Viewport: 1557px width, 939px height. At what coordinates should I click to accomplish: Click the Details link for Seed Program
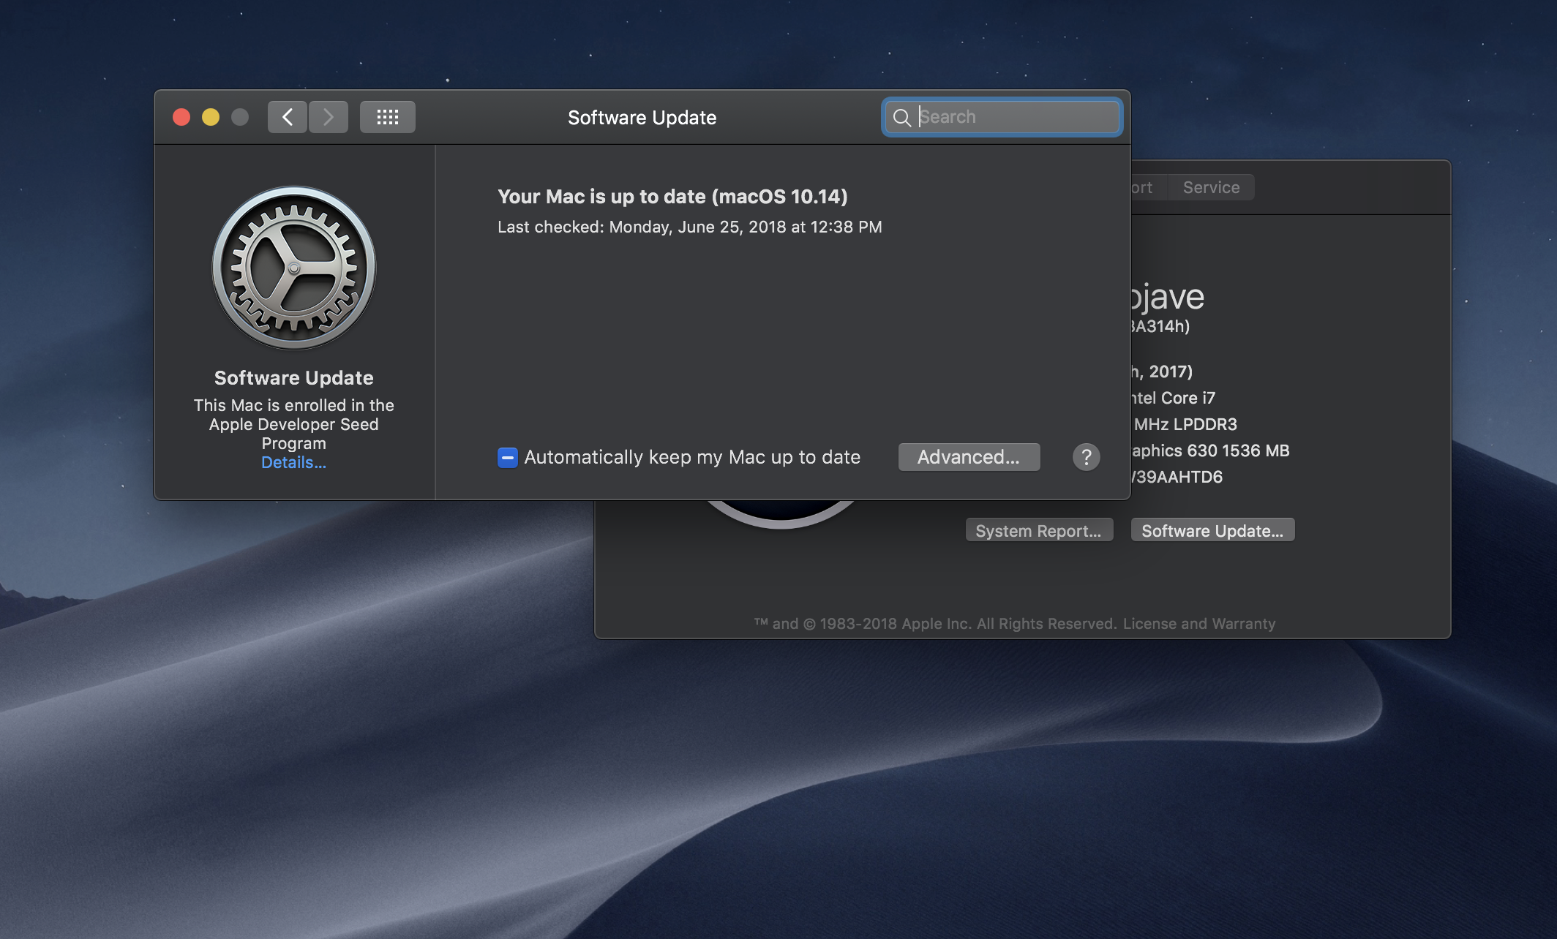click(x=293, y=464)
